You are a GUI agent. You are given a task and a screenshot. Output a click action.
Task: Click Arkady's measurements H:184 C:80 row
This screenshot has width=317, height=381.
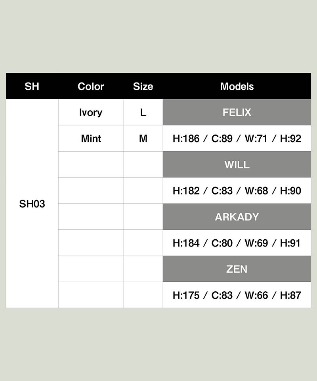[237, 243]
